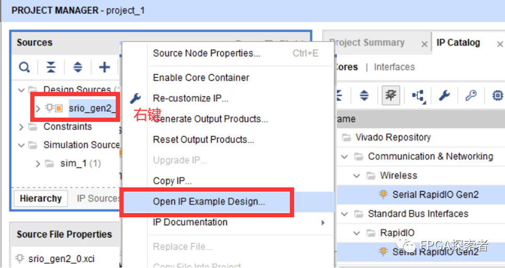
Task: Select the IP Catalog tab
Action: [458, 42]
